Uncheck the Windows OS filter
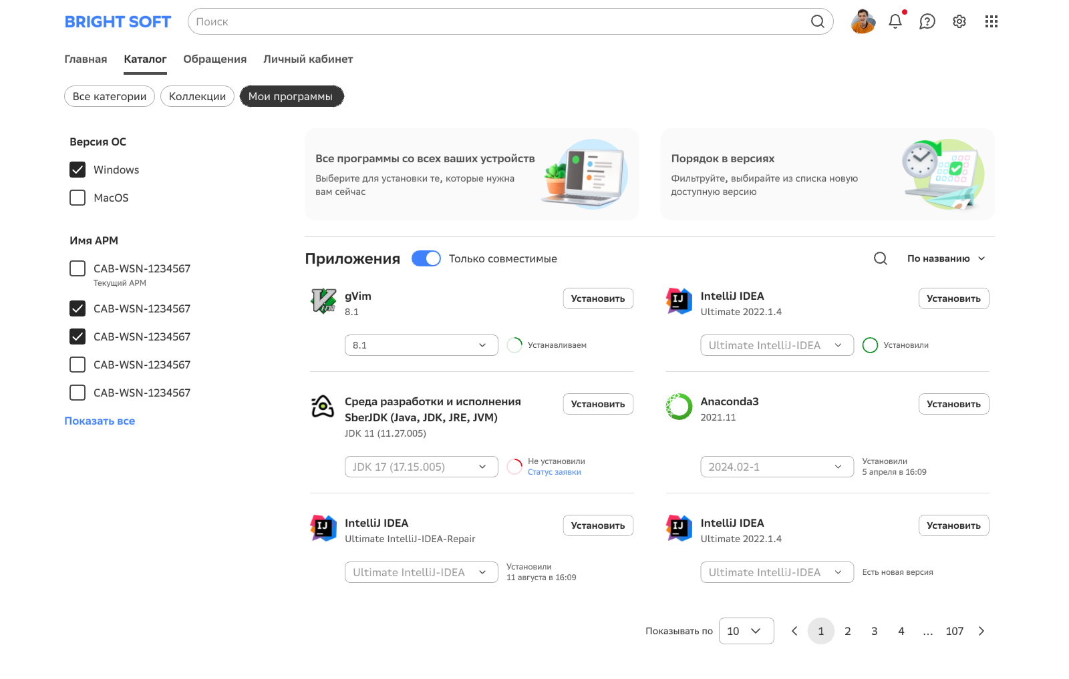1069x679 pixels. (77, 170)
